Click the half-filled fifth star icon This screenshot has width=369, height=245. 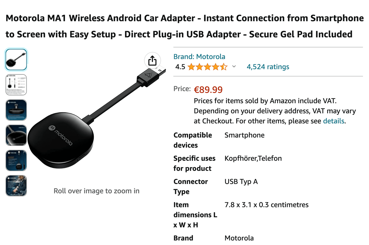224,67
